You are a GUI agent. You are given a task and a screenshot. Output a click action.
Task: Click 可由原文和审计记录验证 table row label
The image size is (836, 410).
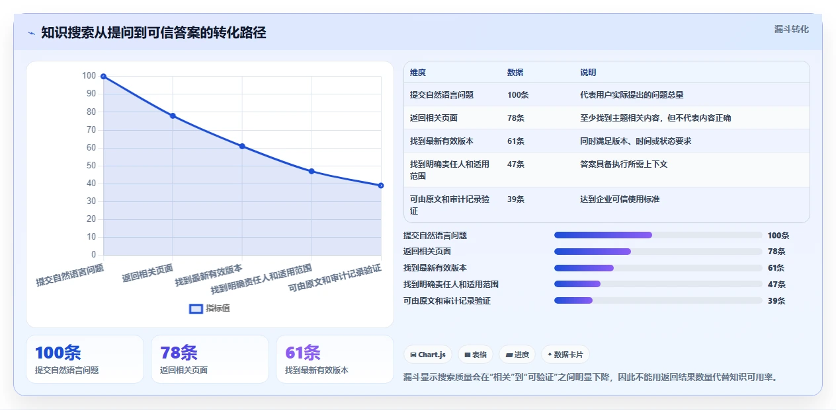tap(450, 205)
